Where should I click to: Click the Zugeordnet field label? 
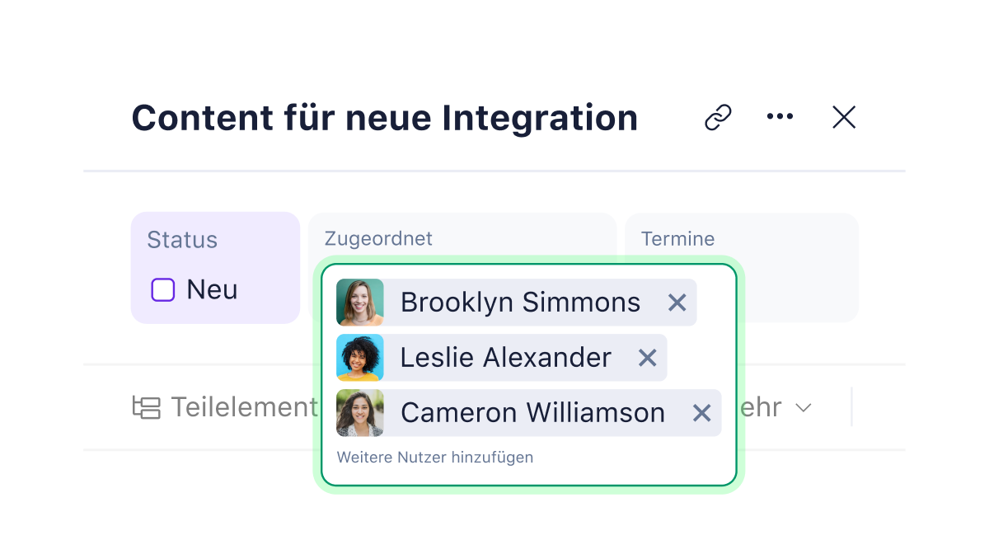click(x=378, y=239)
